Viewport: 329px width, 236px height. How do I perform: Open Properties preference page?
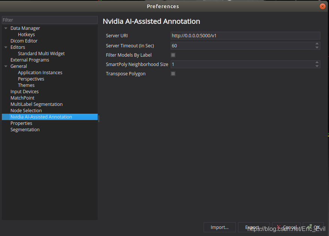point(21,123)
